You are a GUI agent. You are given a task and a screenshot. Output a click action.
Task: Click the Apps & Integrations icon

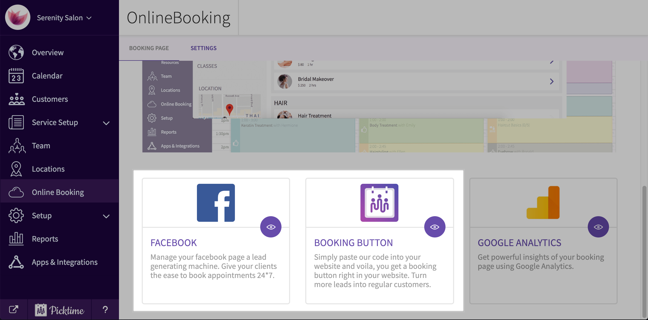coord(16,262)
